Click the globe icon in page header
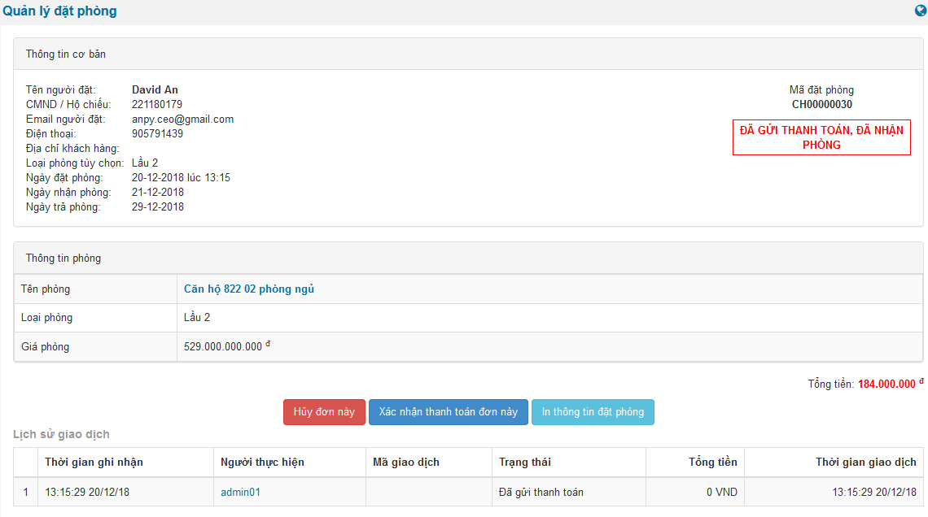Screen dimensions: 928x517 click(921, 11)
